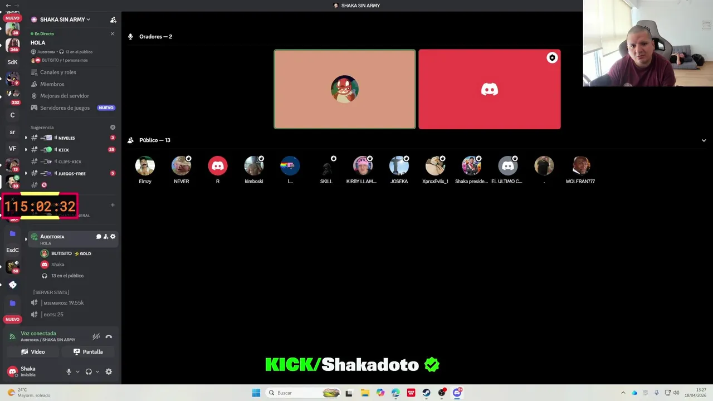This screenshot has width=713, height=401.
Task: Click the moderator badge on red tile
Action: [552, 58]
